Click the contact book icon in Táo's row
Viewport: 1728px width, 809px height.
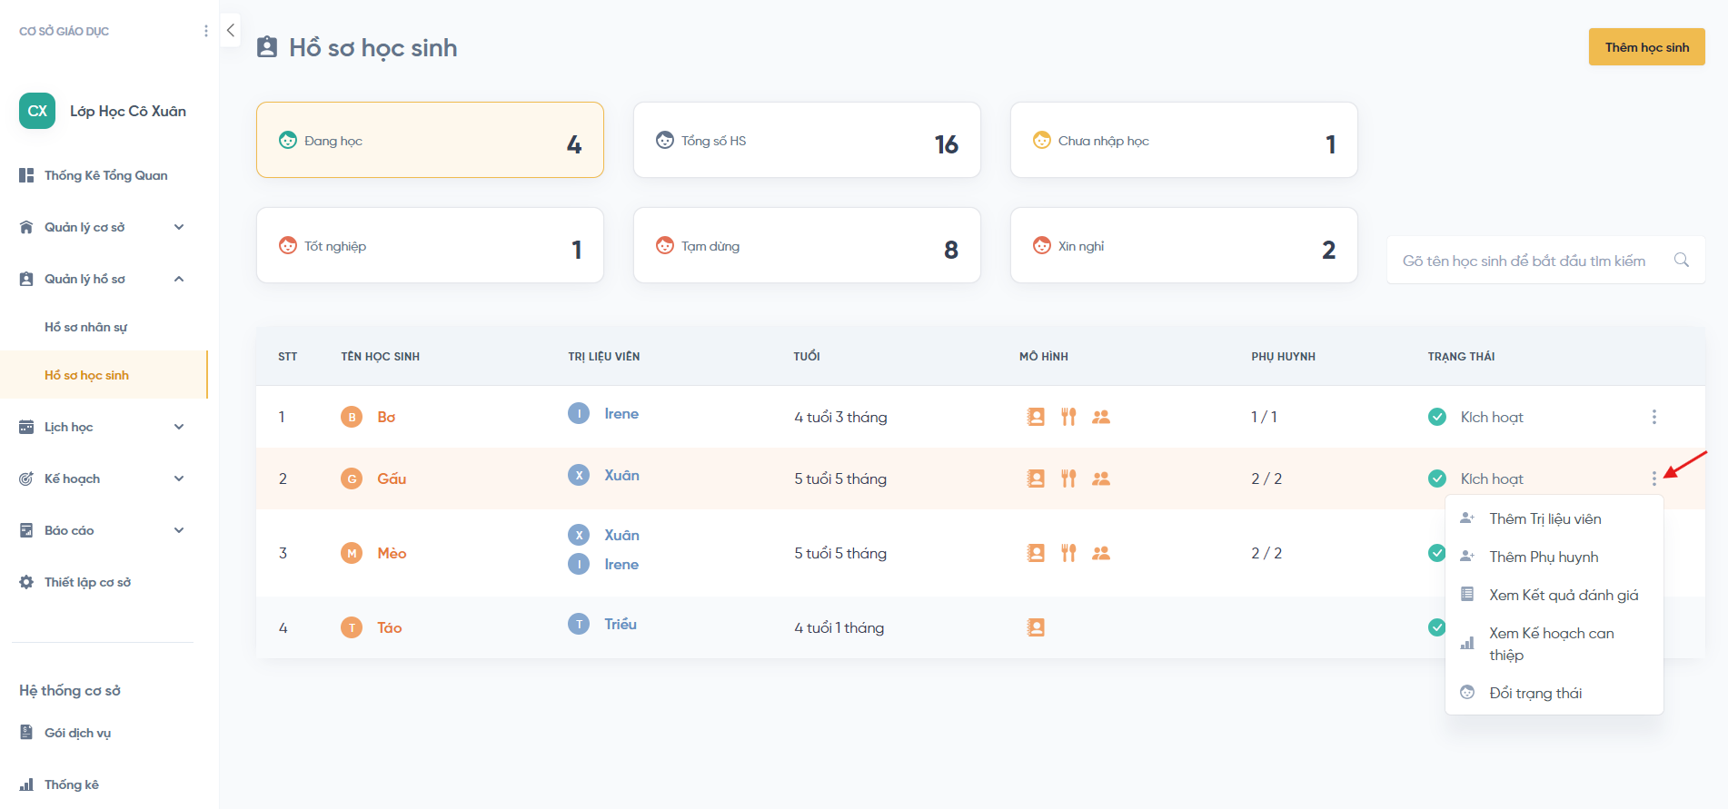point(1036,627)
